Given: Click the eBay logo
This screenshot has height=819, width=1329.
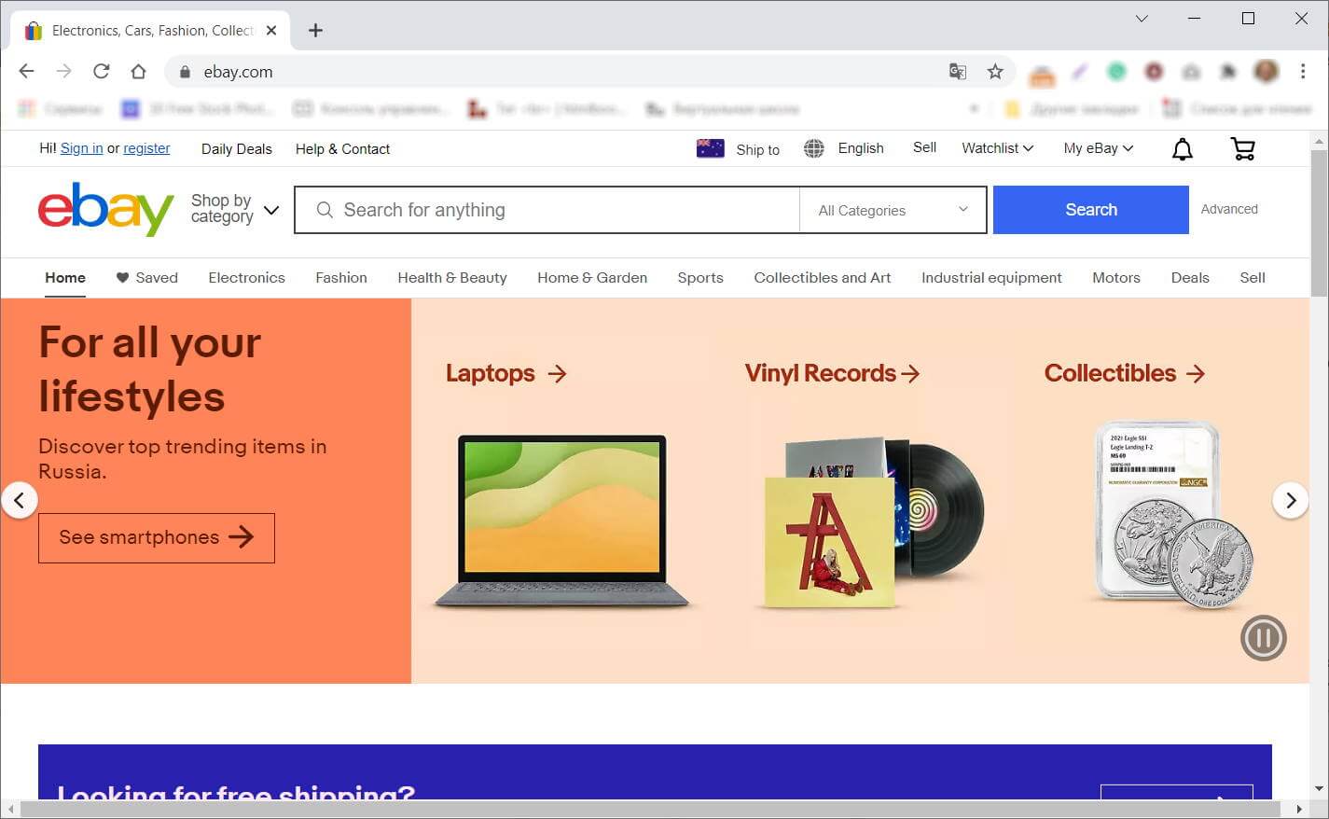Looking at the screenshot, I should point(105,210).
